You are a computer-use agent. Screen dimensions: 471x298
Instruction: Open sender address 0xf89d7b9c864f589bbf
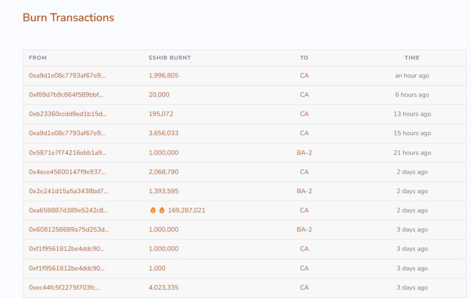tap(66, 95)
